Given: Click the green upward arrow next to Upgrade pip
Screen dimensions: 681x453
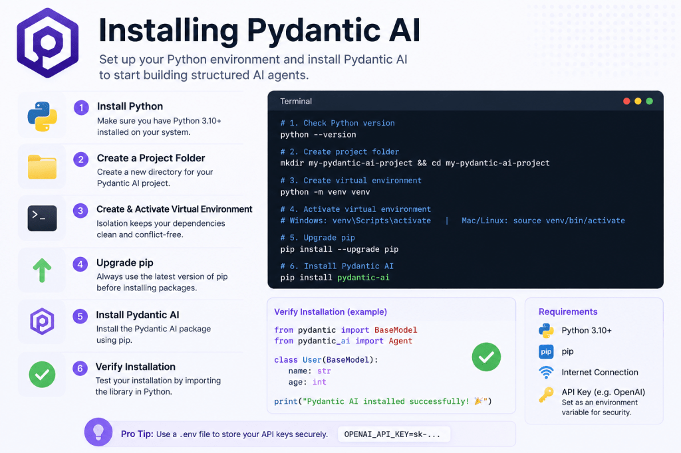Looking at the screenshot, I should point(42,270).
